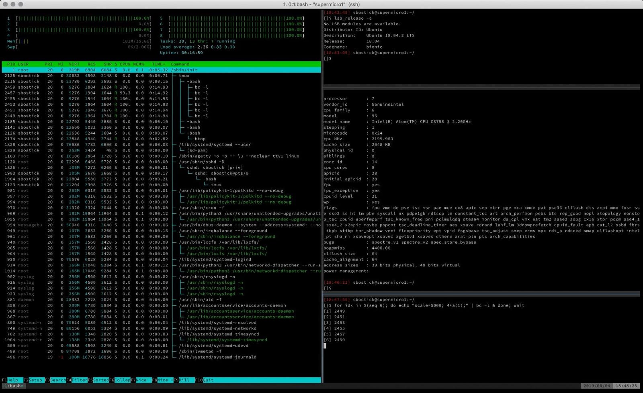Image resolution: width=643 pixels, height=393 pixels.
Task: Select the htop process row
Action: click(x=161, y=139)
